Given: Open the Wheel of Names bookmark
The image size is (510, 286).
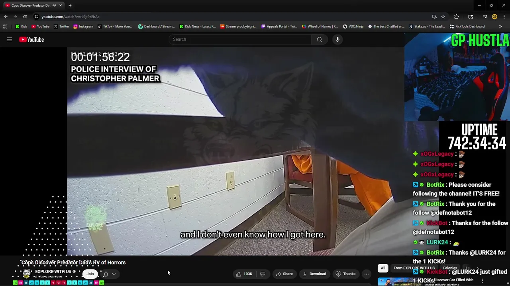Looking at the screenshot, I should click(320, 26).
